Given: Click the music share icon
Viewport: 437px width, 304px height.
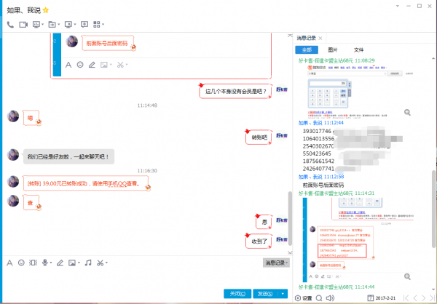Looking at the screenshot, I should (87, 262).
